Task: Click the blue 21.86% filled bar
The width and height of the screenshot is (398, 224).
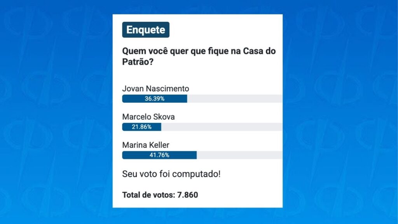Action: click(x=141, y=127)
